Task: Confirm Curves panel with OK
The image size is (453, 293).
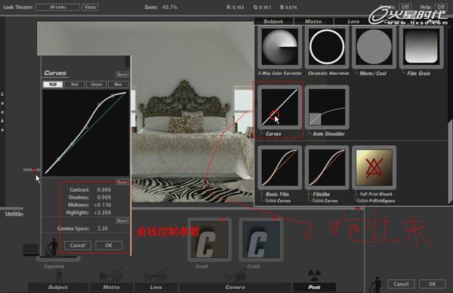Action: point(109,245)
